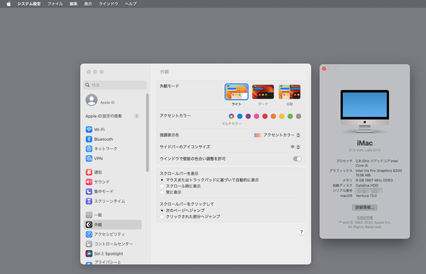Screen dimensions: 426x274
Task: Open スクリーンタイム settings icon
Action: [x=89, y=201]
